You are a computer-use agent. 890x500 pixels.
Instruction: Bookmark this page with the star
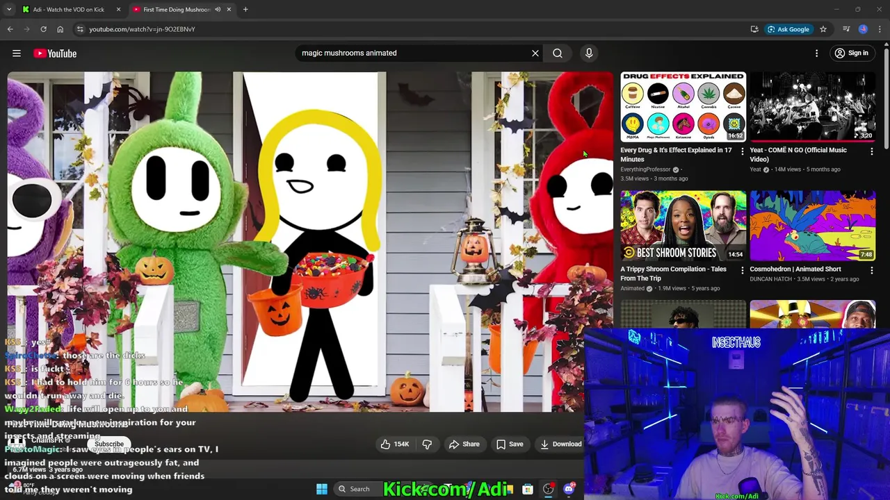coord(823,29)
